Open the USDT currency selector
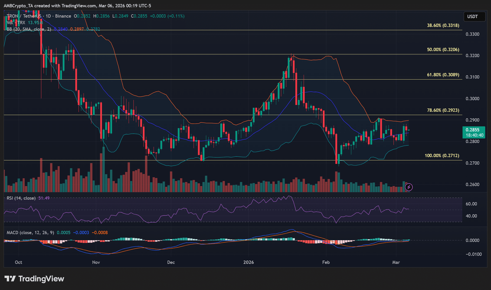The image size is (491, 290). tap(472, 17)
